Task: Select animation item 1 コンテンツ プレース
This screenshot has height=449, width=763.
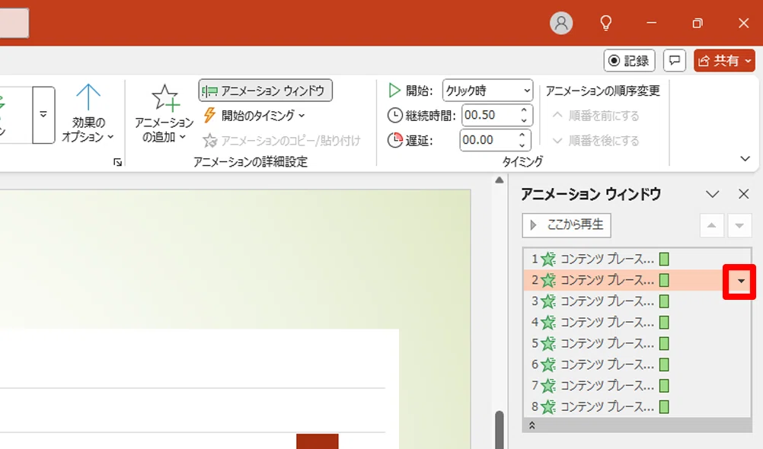Action: pos(637,259)
